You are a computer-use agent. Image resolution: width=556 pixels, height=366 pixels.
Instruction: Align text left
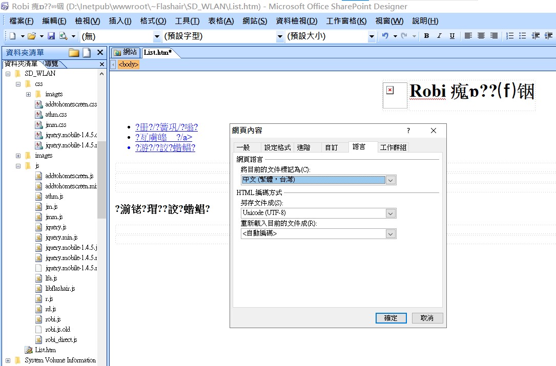[468, 36]
